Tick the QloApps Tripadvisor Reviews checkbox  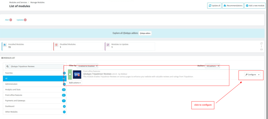pos(70,74)
